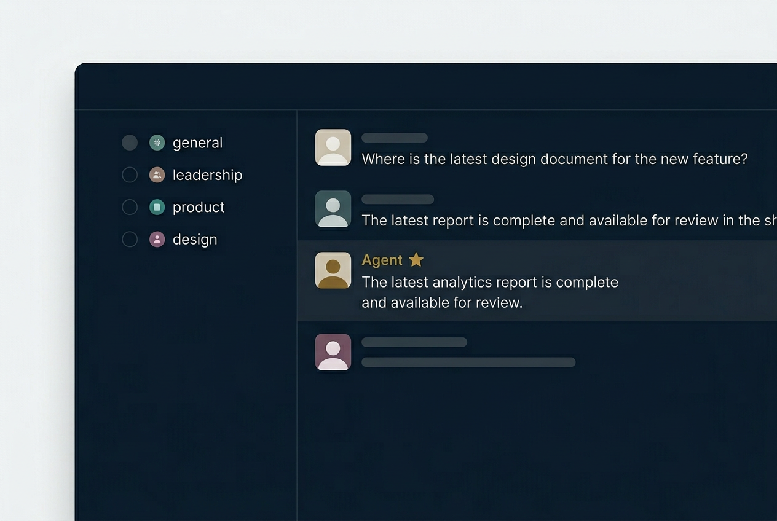Select message 'Where is the latest design document'
The height and width of the screenshot is (521, 777).
point(554,159)
